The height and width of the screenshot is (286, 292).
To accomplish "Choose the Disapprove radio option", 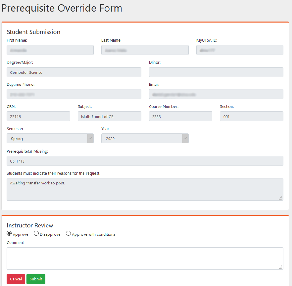I will 36,233.
